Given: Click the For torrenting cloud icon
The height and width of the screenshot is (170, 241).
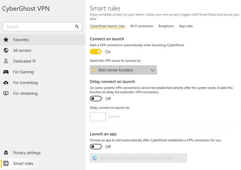Looking at the screenshot, I should 6,82.
